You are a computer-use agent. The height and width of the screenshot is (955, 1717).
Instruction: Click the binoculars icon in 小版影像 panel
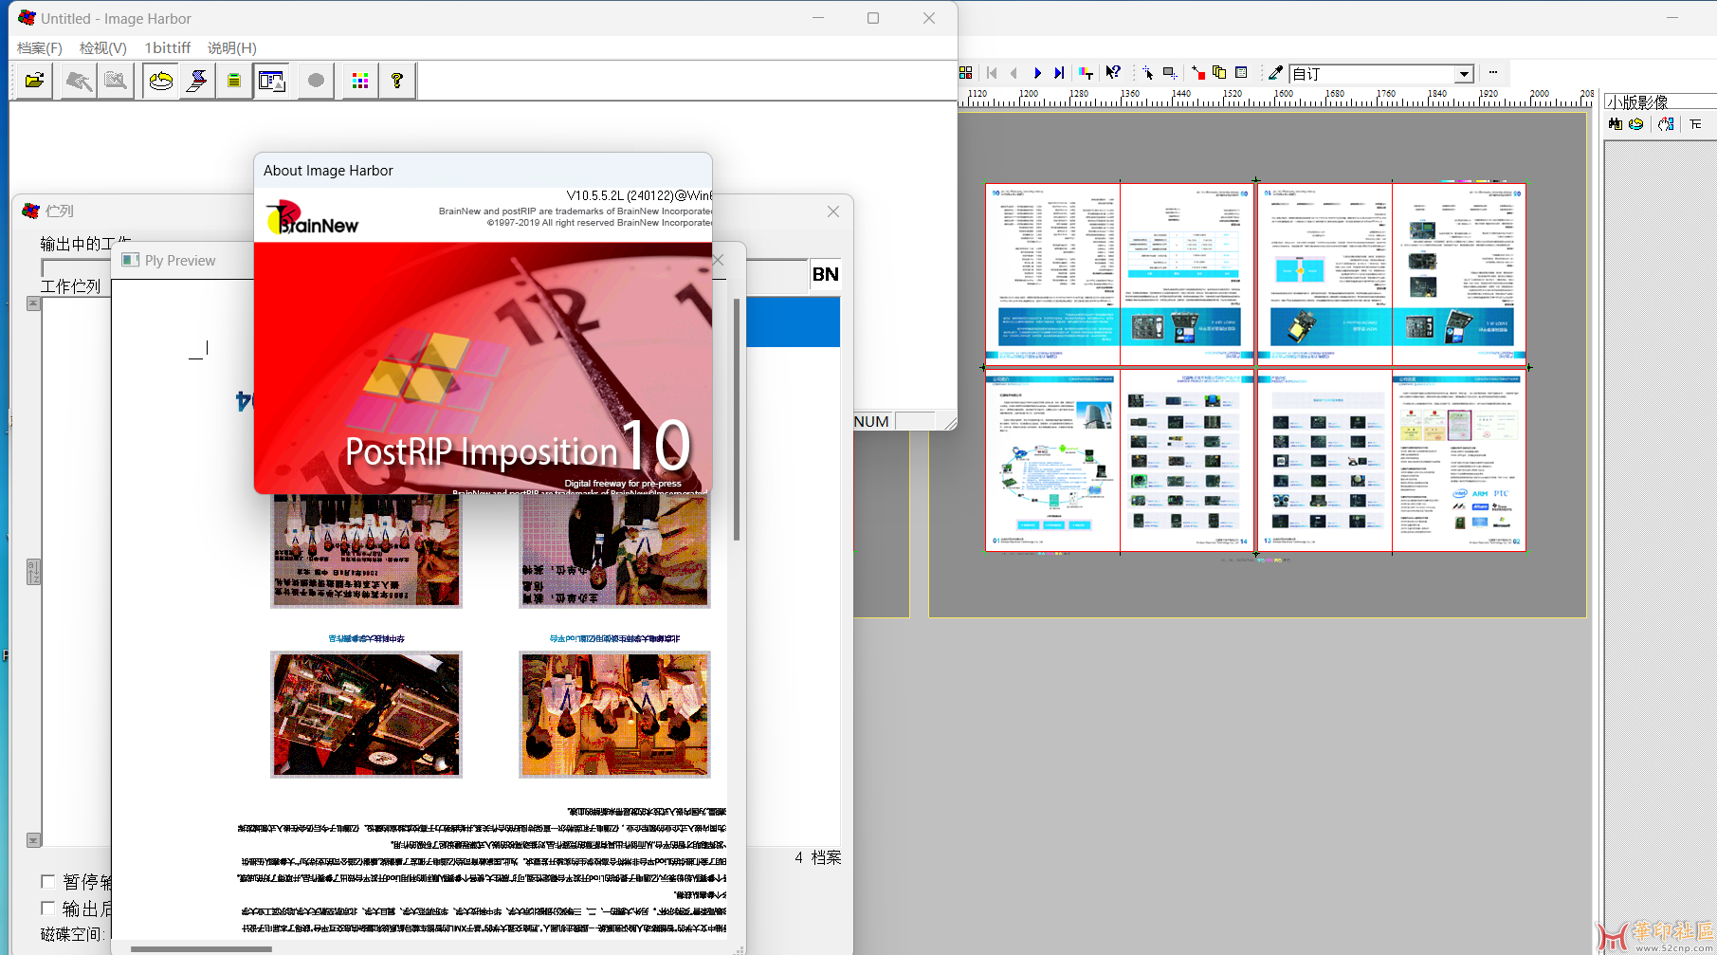1616,124
